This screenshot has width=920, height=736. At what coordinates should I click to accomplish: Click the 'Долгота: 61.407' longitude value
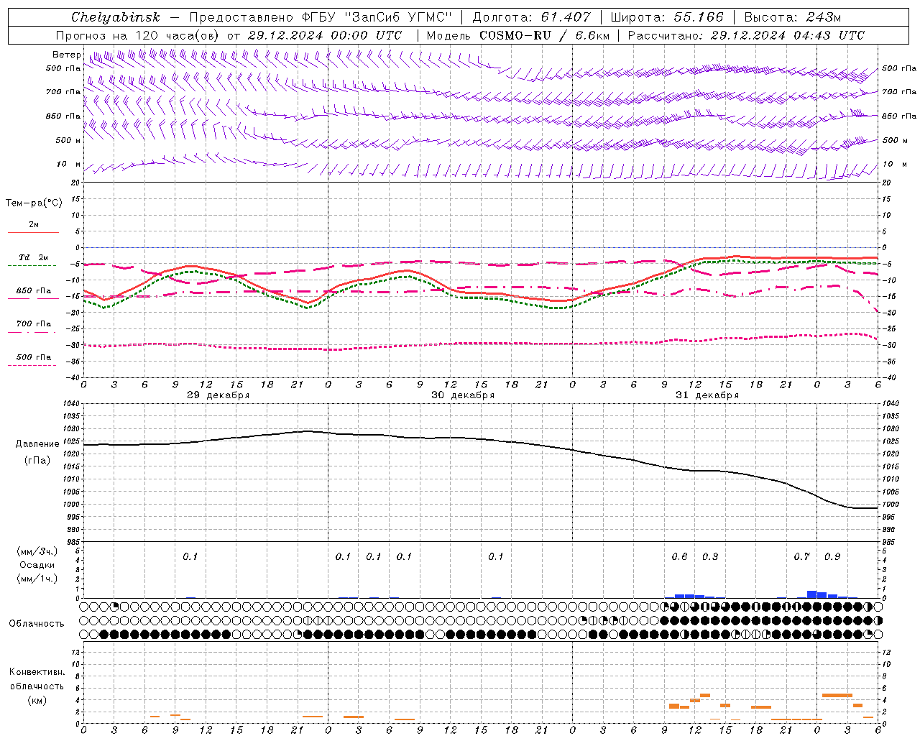pos(531,17)
